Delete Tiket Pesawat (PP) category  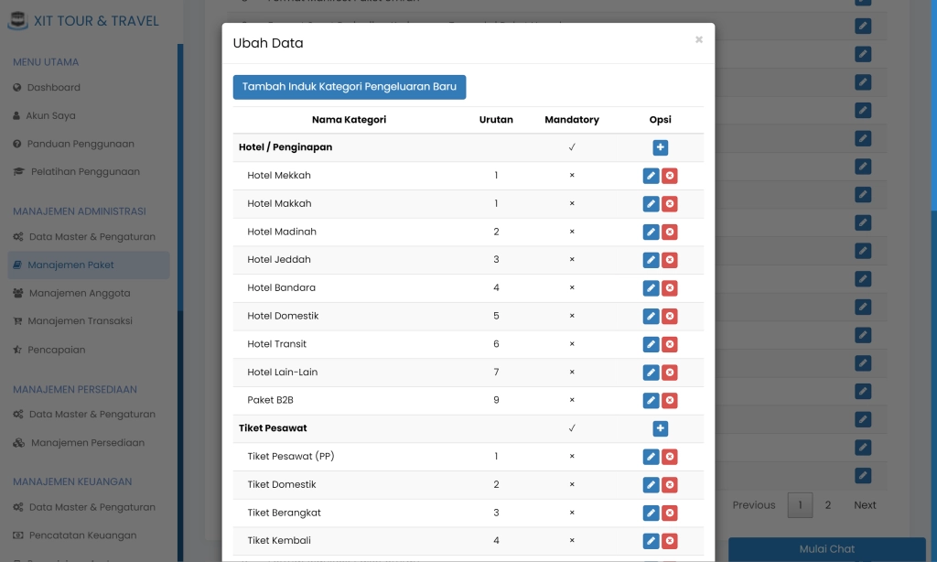(670, 457)
